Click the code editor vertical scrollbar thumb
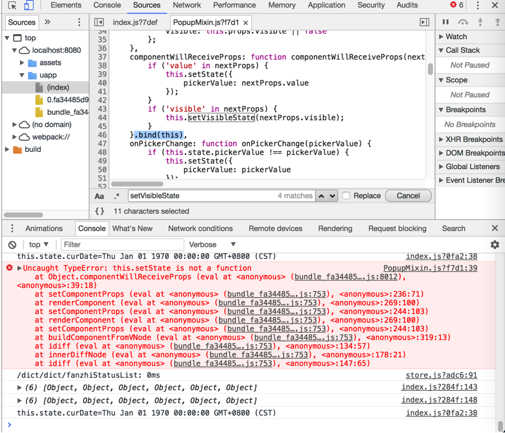 (x=431, y=69)
